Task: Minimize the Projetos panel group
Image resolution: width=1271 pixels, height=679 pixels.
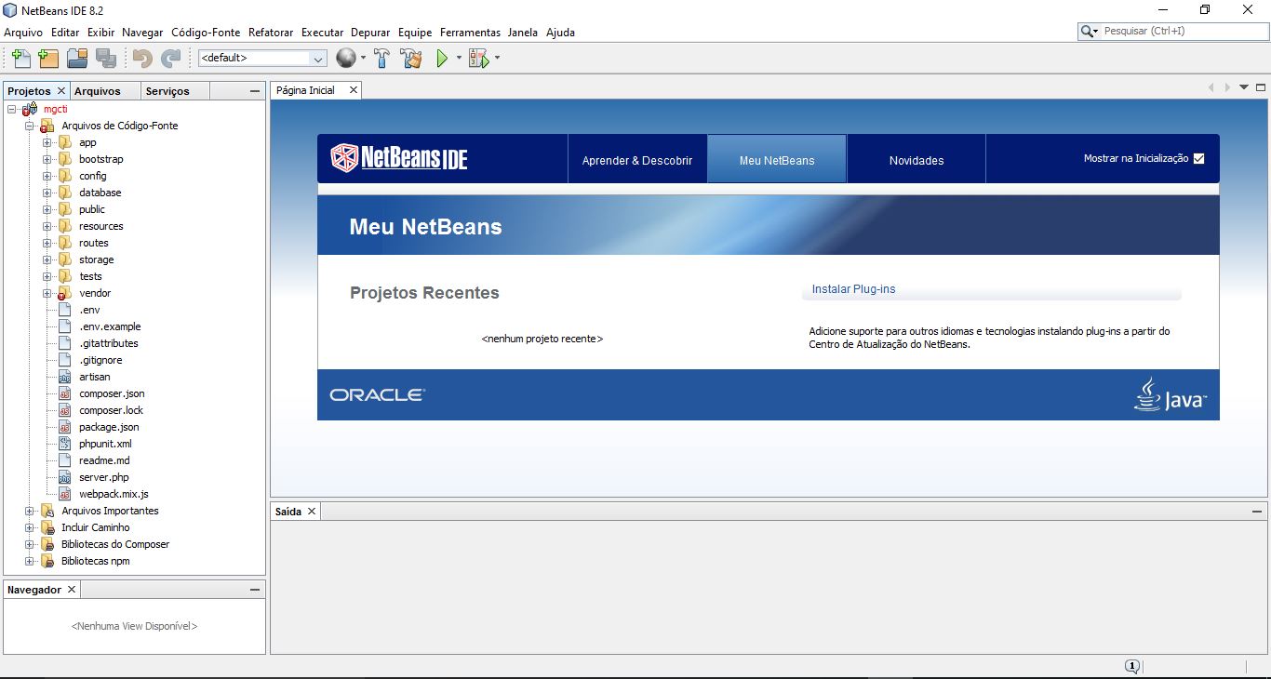Action: click(255, 91)
